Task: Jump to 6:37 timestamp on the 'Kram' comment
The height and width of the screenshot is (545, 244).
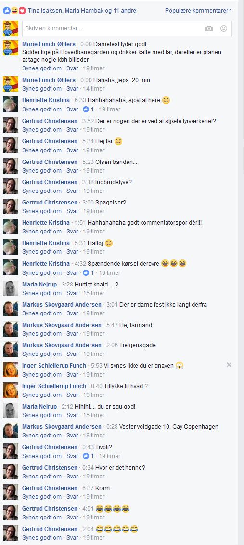Action: (x=88, y=488)
